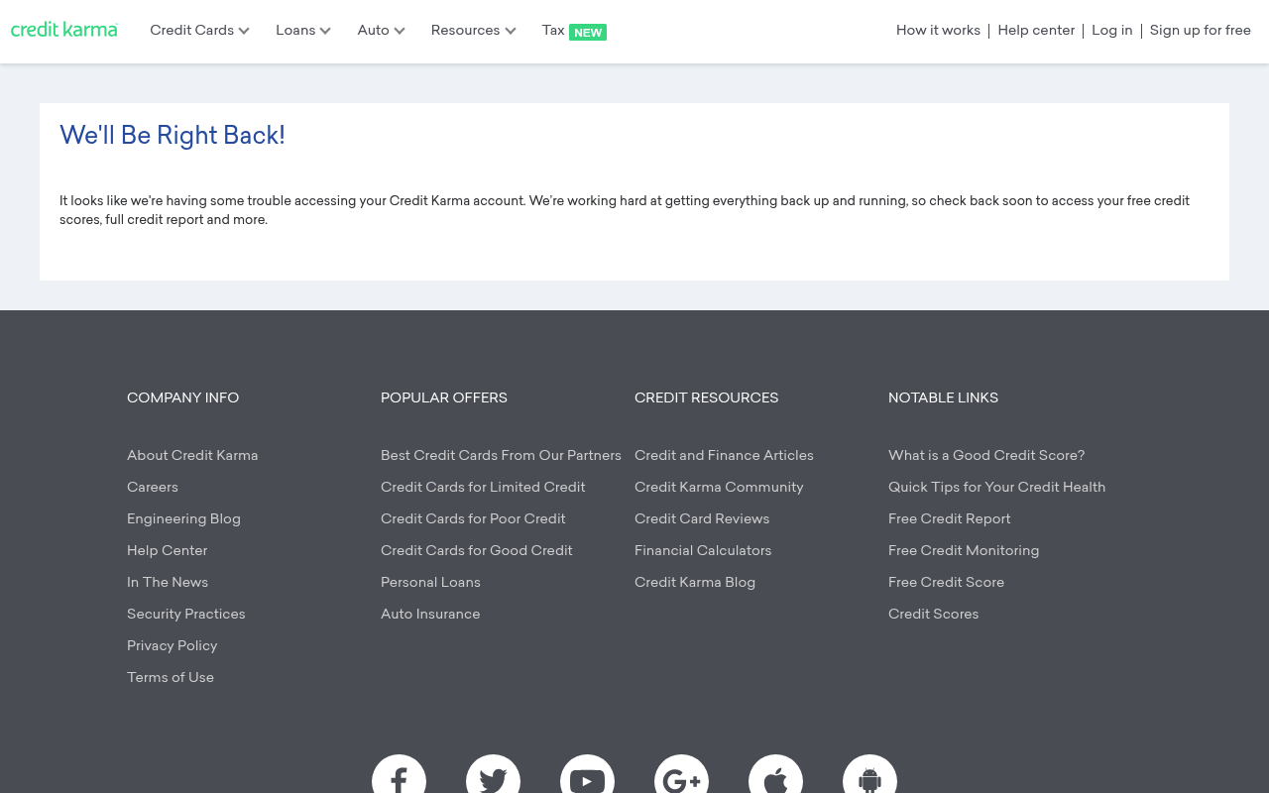
Task: Open the Auto Insurance link
Action: (x=430, y=614)
